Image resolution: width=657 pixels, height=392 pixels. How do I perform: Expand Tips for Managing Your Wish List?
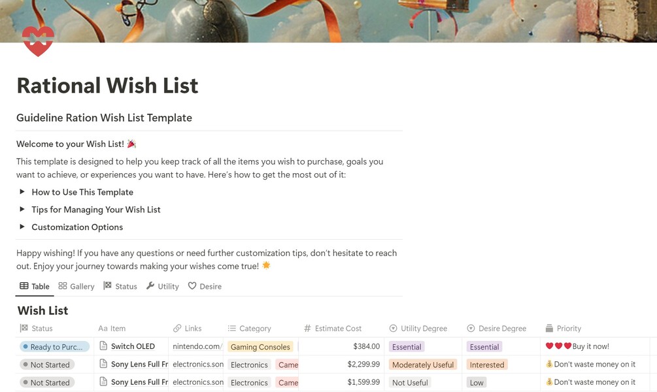pos(22,210)
